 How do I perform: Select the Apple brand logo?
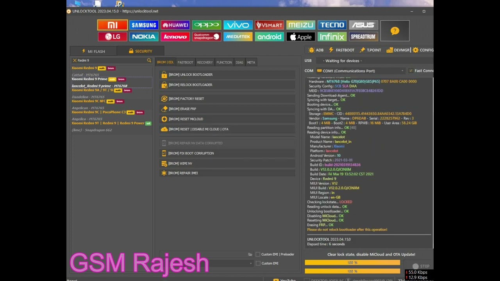[x=300, y=37]
